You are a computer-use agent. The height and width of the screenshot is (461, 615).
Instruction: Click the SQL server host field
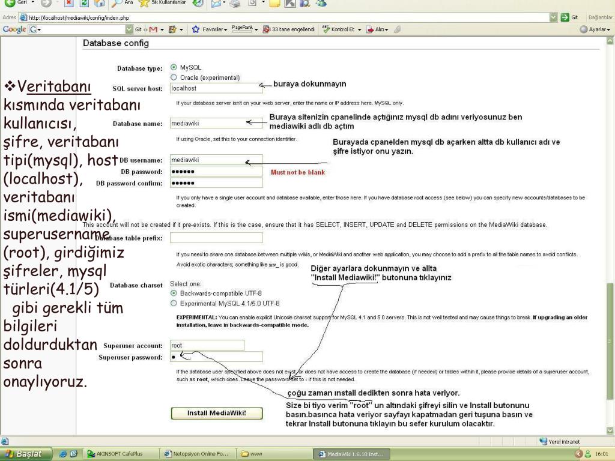click(x=216, y=88)
